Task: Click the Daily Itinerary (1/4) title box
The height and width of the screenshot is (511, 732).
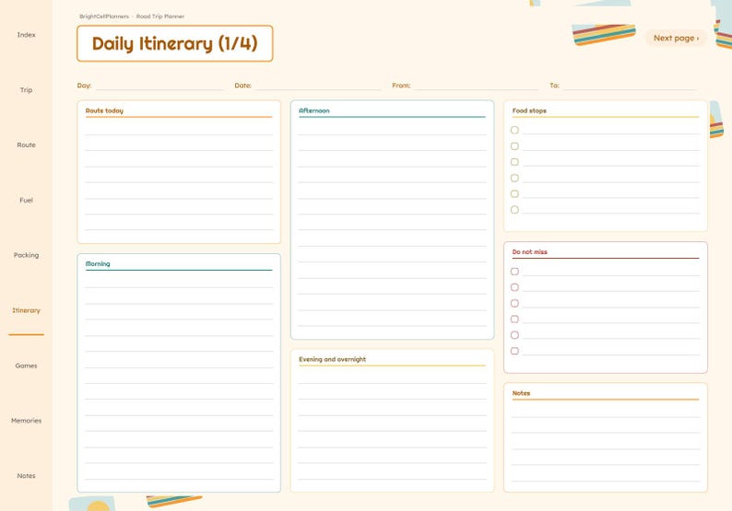Action: tap(175, 43)
